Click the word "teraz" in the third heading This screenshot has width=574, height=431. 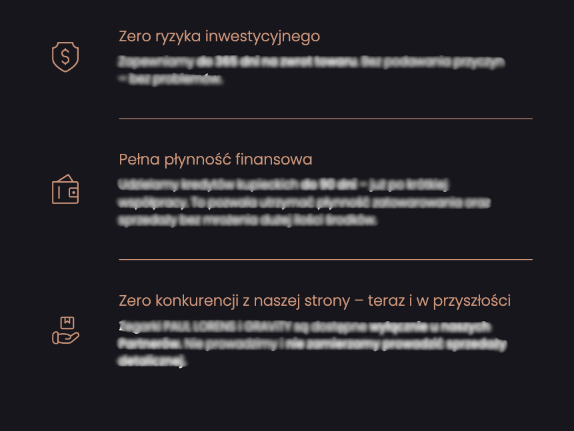pyautogui.click(x=385, y=301)
